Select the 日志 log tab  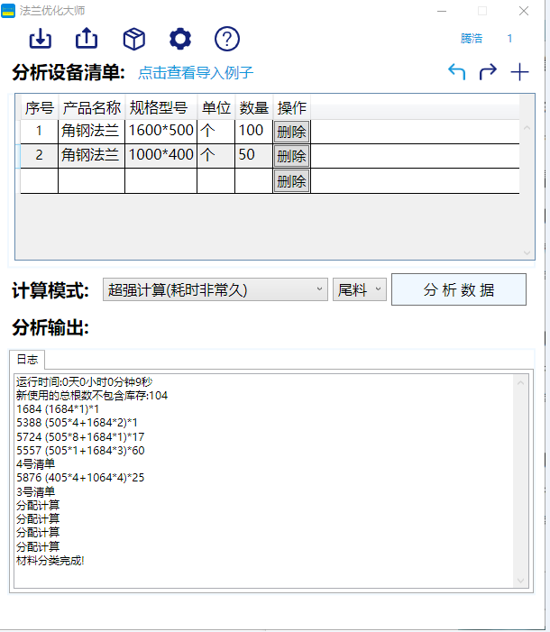click(27, 359)
